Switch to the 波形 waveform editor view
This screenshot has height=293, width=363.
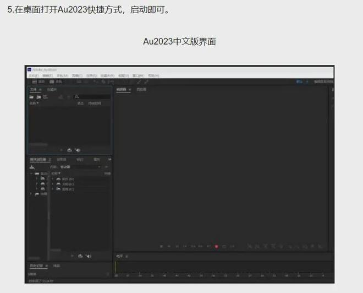pyautogui.click(x=38, y=82)
